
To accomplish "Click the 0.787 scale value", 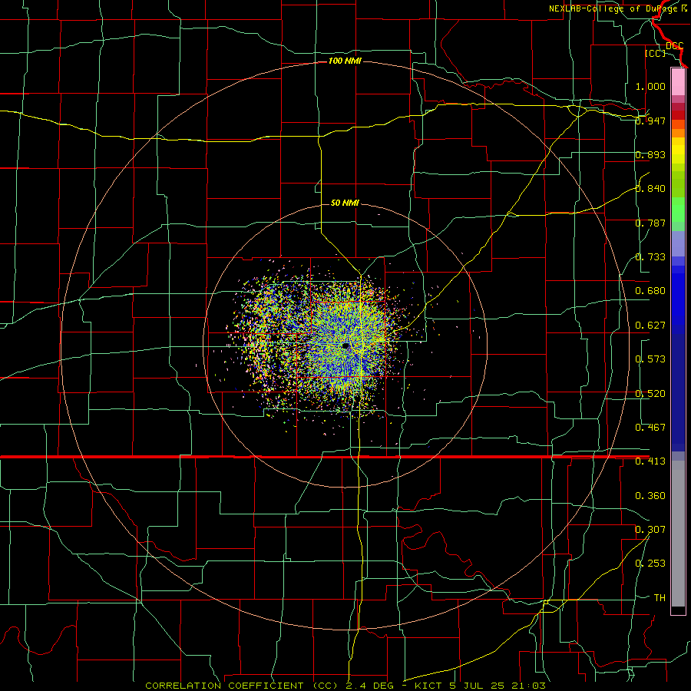I will click(650, 223).
